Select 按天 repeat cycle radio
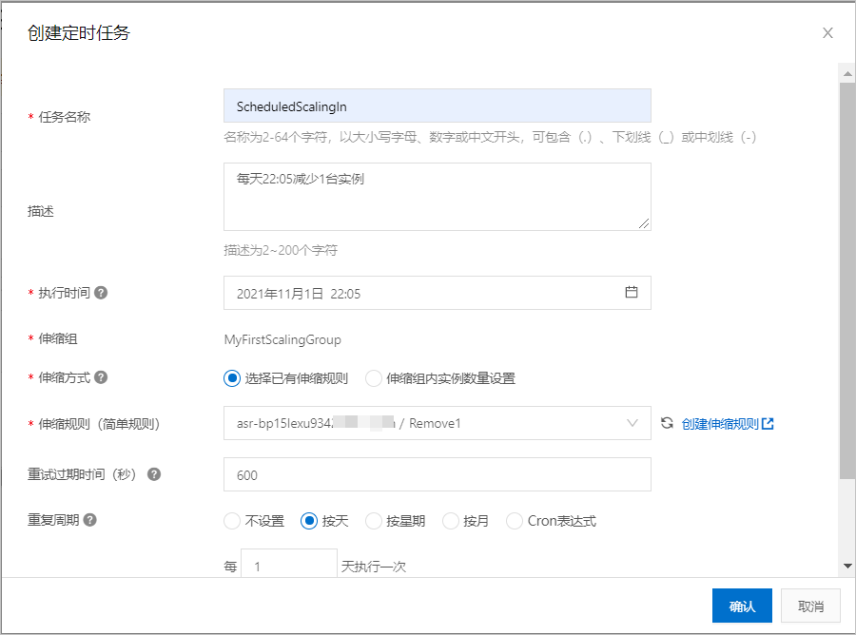The width and height of the screenshot is (856, 635). [x=309, y=521]
